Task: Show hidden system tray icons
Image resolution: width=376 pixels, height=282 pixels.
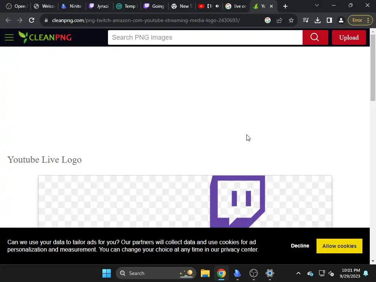Action: point(299,273)
